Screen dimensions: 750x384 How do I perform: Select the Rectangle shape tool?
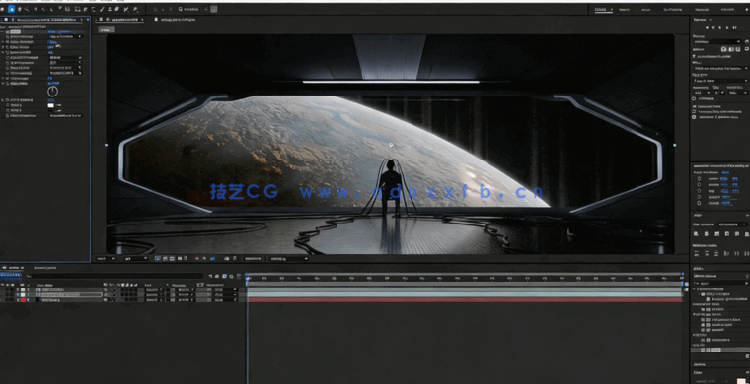tap(77, 9)
